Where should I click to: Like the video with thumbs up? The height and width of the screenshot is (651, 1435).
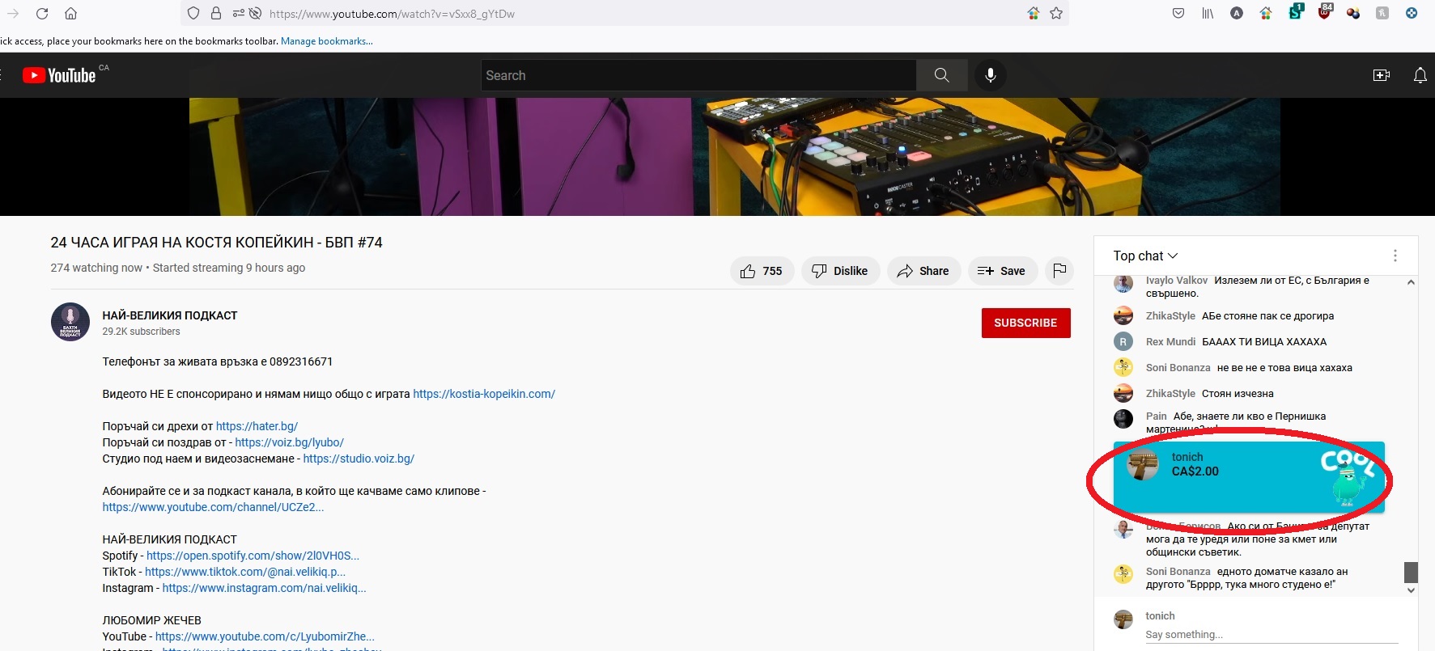pos(762,271)
